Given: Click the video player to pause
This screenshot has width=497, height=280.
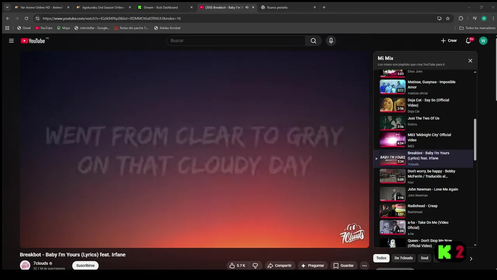Looking at the screenshot, I should pyautogui.click(x=195, y=149).
